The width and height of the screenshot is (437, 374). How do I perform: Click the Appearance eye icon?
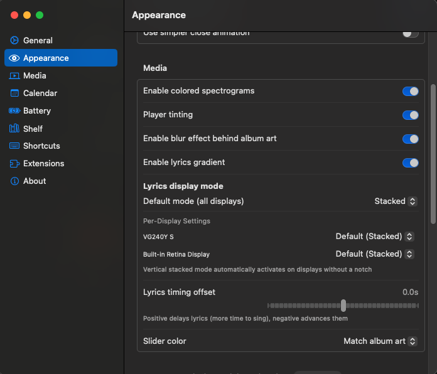click(14, 58)
